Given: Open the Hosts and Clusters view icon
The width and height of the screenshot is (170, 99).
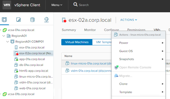Looking at the screenshot, I should coord(4,20).
